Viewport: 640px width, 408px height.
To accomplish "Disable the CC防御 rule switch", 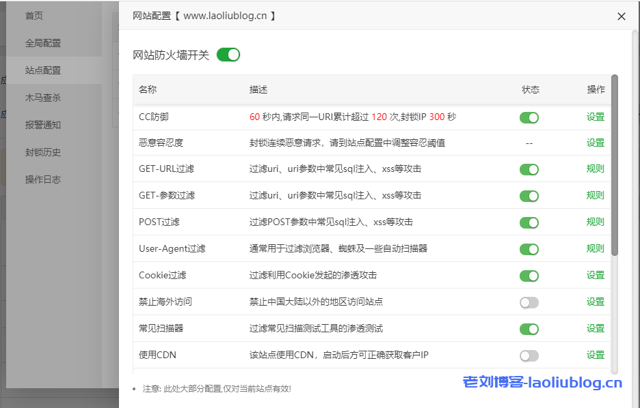I will pos(529,117).
